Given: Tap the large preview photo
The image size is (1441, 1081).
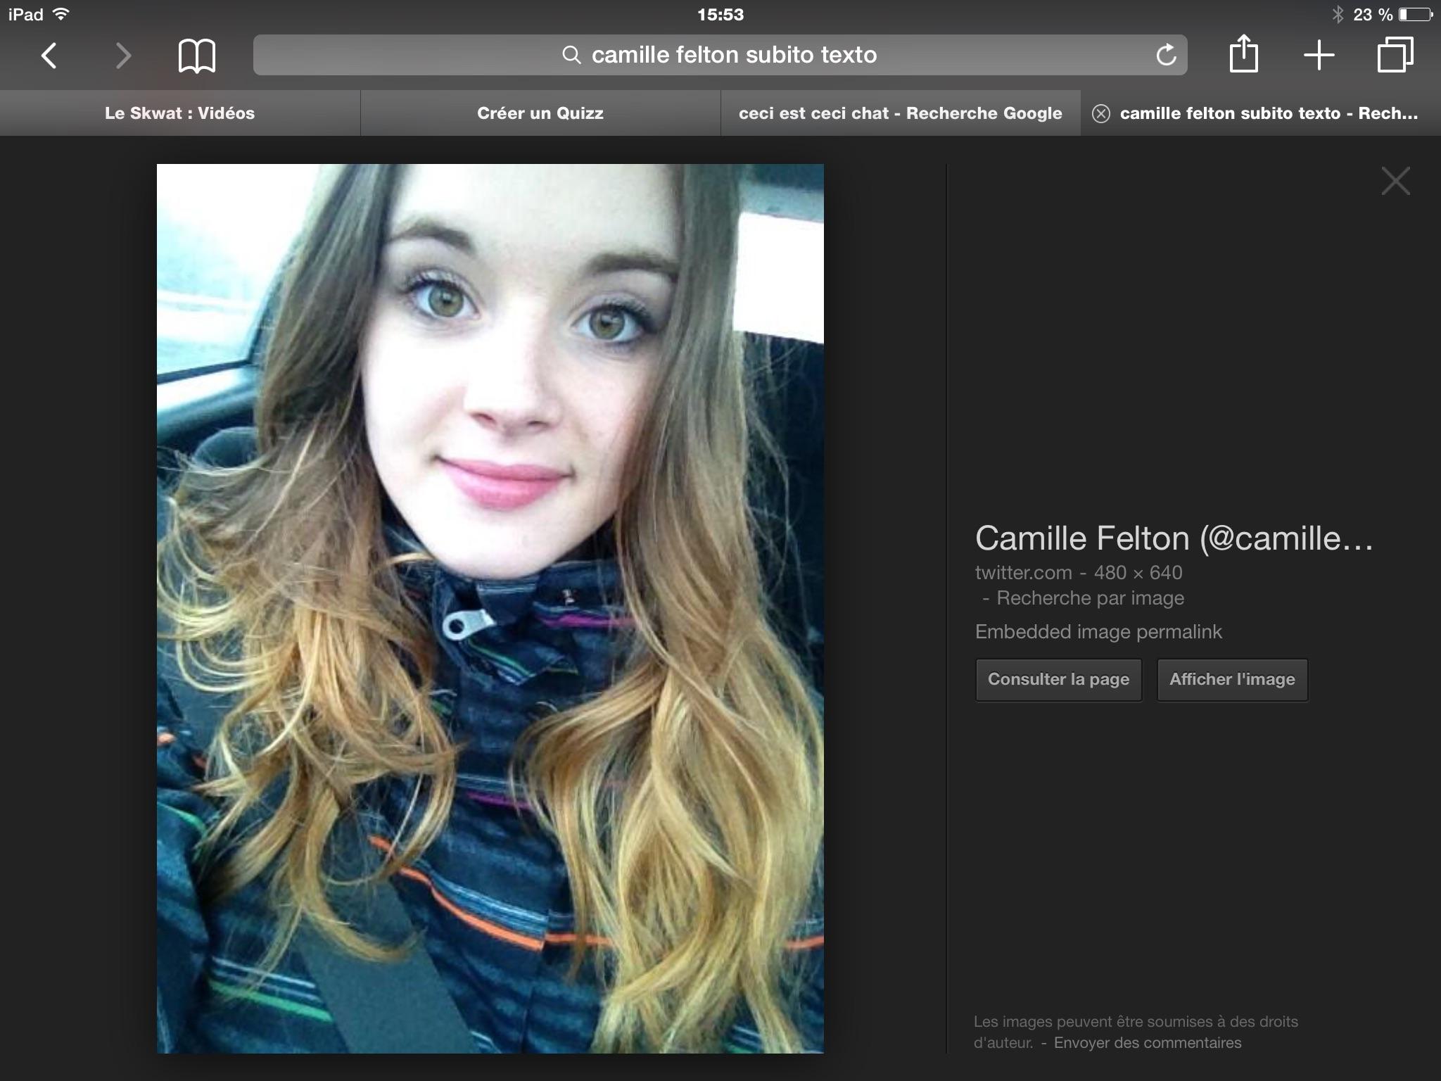Looking at the screenshot, I should pos(490,608).
